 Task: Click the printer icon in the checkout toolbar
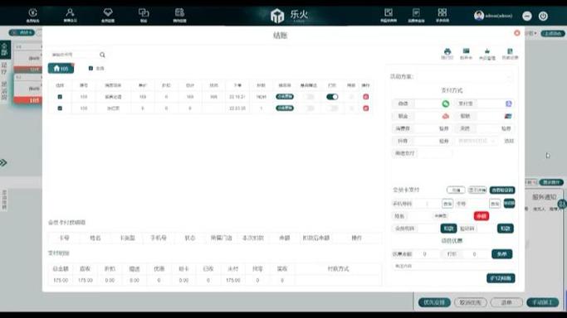tap(447, 51)
